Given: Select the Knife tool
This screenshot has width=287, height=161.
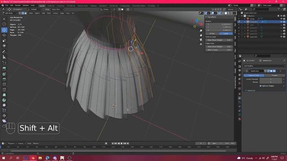Looking at the screenshot, I should (4, 89).
